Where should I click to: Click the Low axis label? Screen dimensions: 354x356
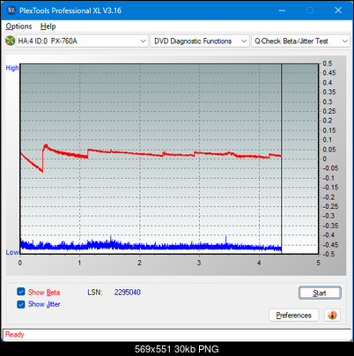[12, 252]
